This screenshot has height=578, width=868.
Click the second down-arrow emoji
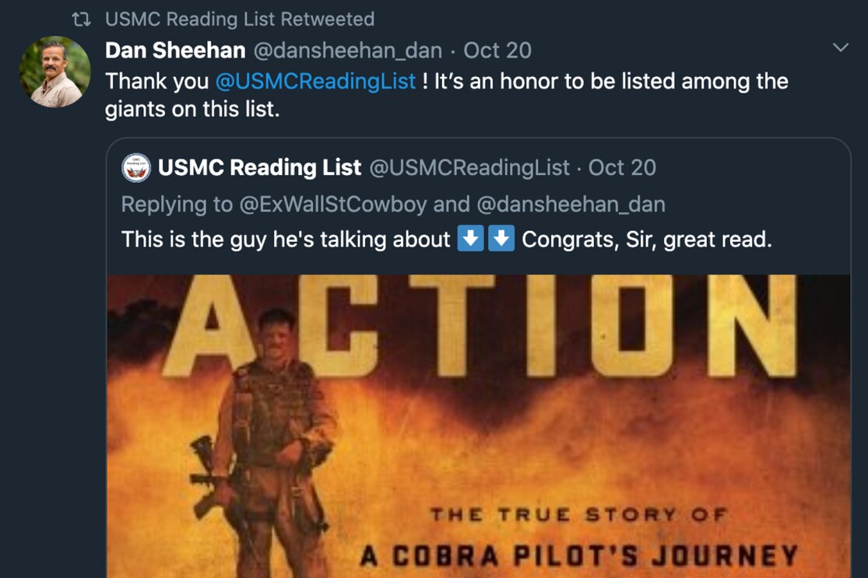501,239
